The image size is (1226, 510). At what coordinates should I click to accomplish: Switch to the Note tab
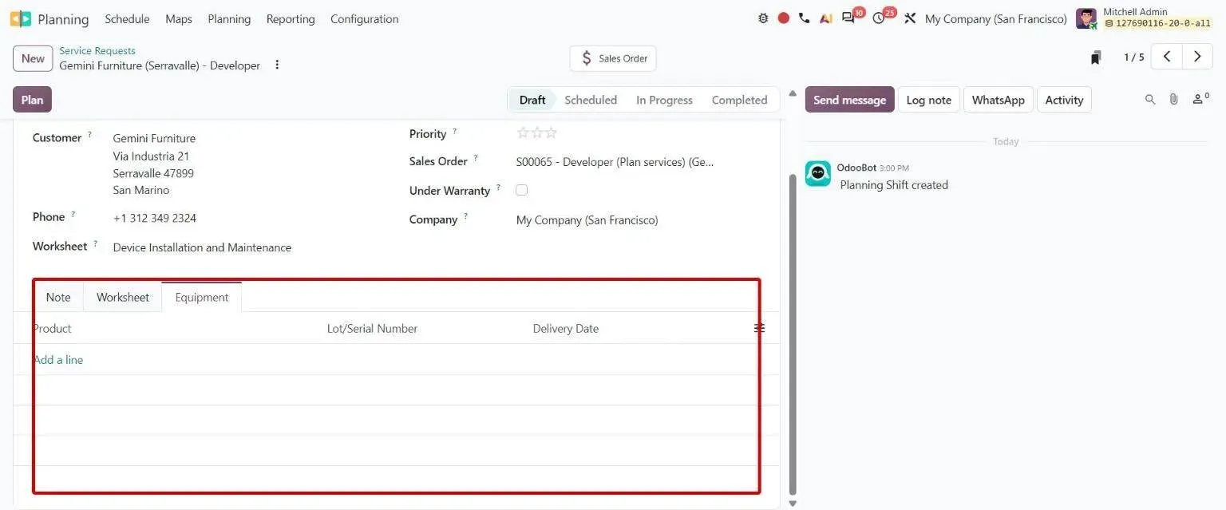pos(58,297)
